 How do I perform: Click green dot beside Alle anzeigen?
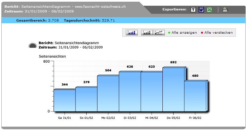(169, 33)
